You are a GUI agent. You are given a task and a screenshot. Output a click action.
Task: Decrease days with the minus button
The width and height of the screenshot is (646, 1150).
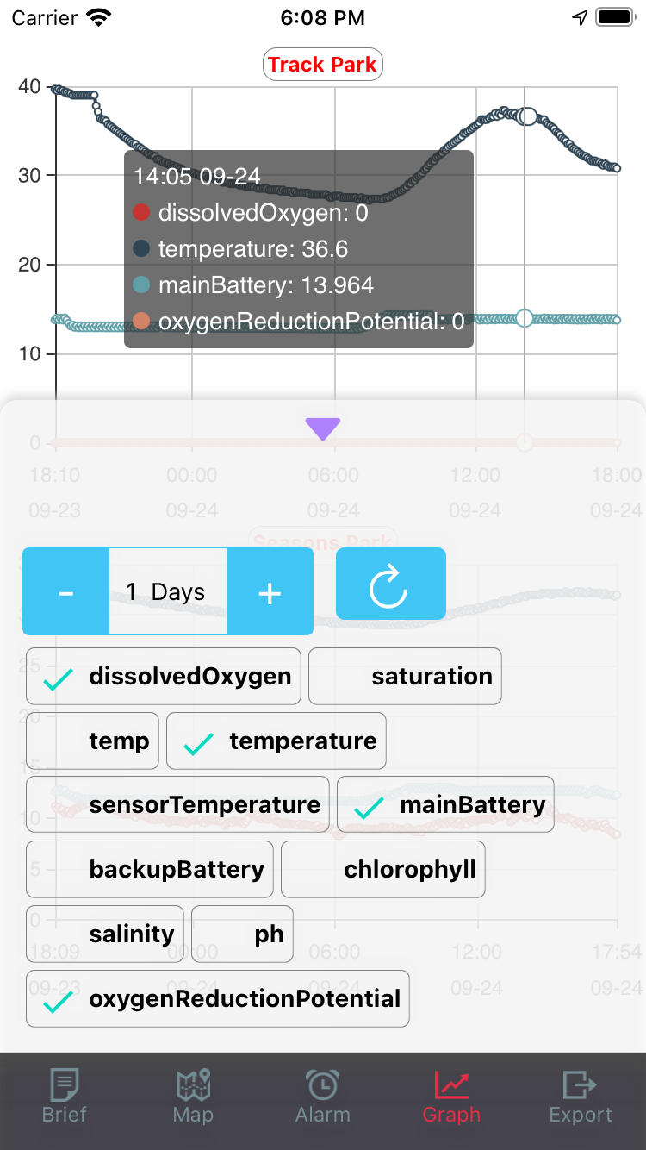[65, 591]
